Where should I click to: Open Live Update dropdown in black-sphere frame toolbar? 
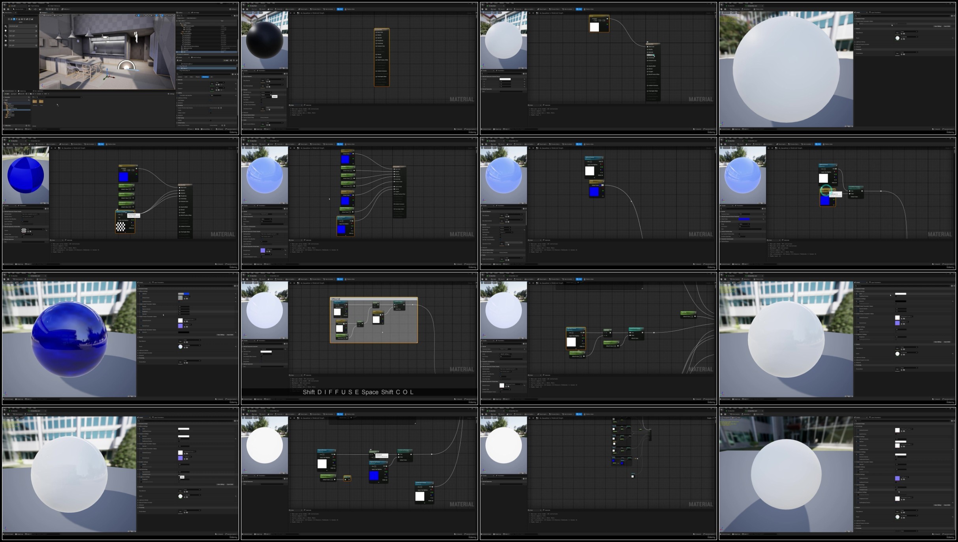pyautogui.click(x=290, y=9)
